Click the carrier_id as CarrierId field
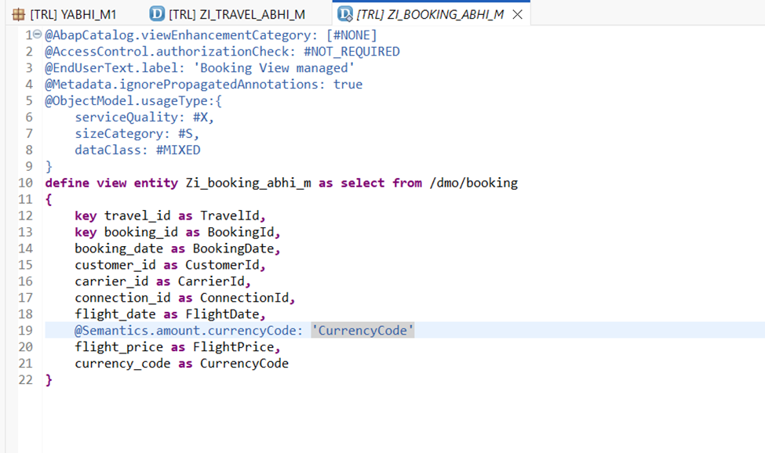This screenshot has height=453, width=765. tap(162, 281)
